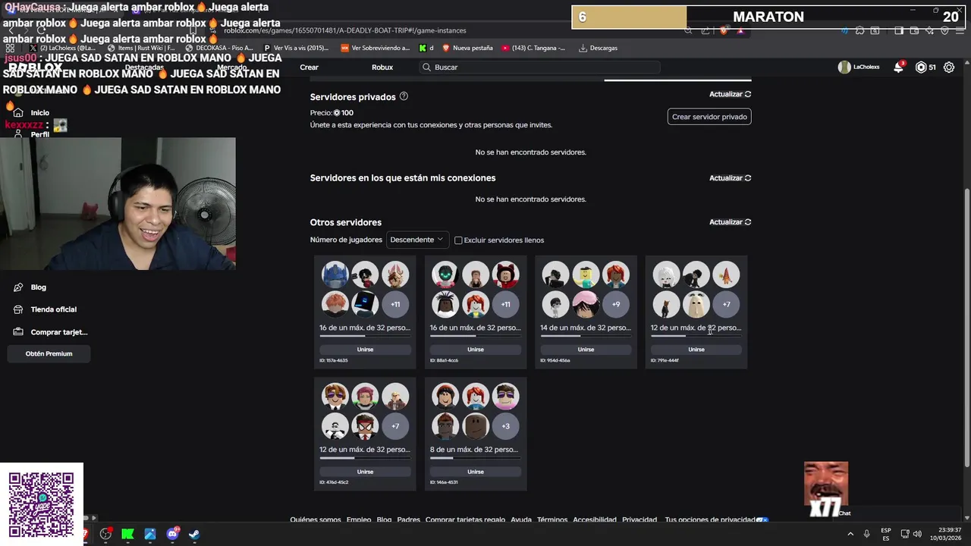Image resolution: width=971 pixels, height=546 pixels.
Task: Join server ID 146a-4531 with Unirse
Action: point(476,472)
